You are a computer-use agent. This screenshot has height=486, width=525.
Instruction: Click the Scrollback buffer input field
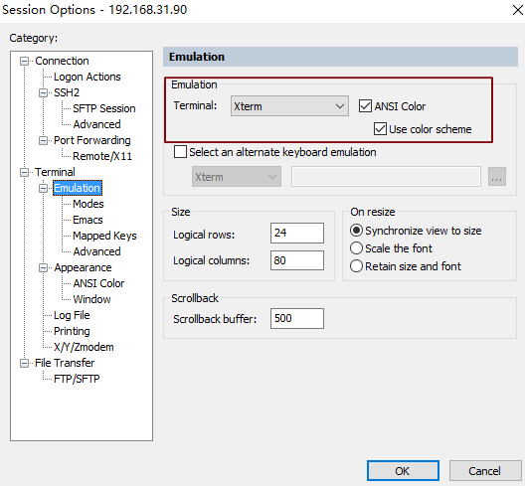tap(297, 319)
